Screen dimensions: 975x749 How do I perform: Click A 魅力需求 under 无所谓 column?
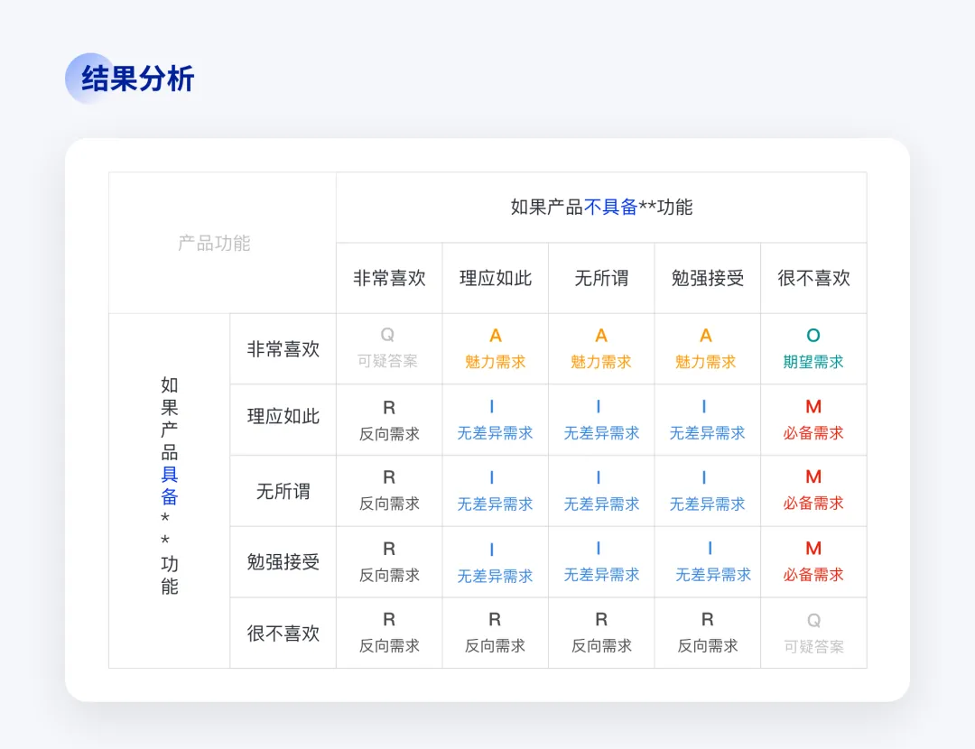(601, 348)
